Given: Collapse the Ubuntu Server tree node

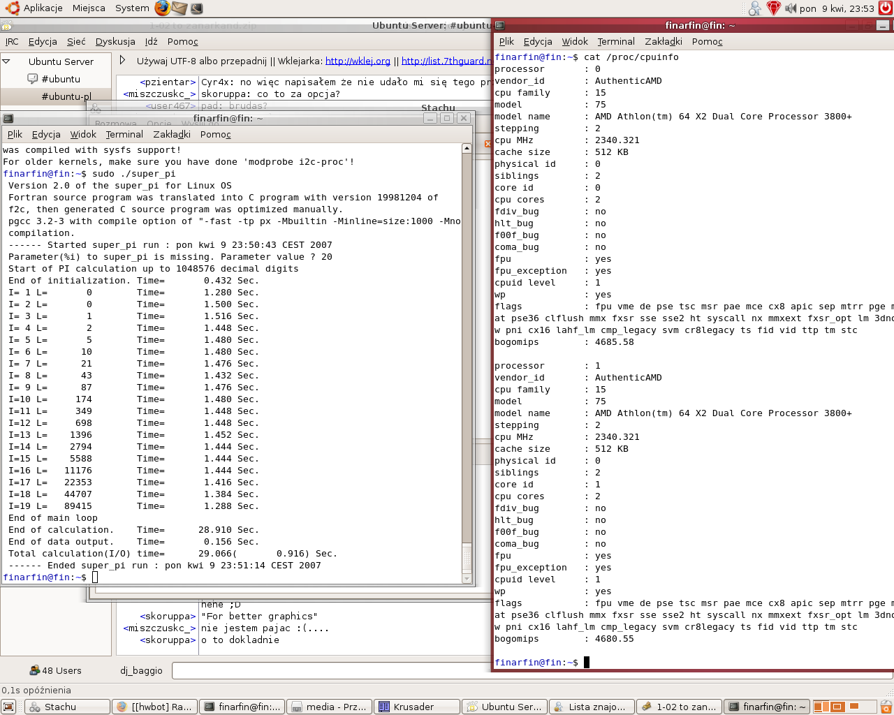Looking at the screenshot, I should click(x=6, y=61).
